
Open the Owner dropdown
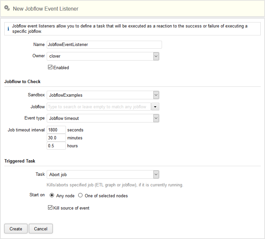coord(156,56)
